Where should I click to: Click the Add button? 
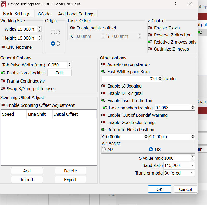(27, 171)
